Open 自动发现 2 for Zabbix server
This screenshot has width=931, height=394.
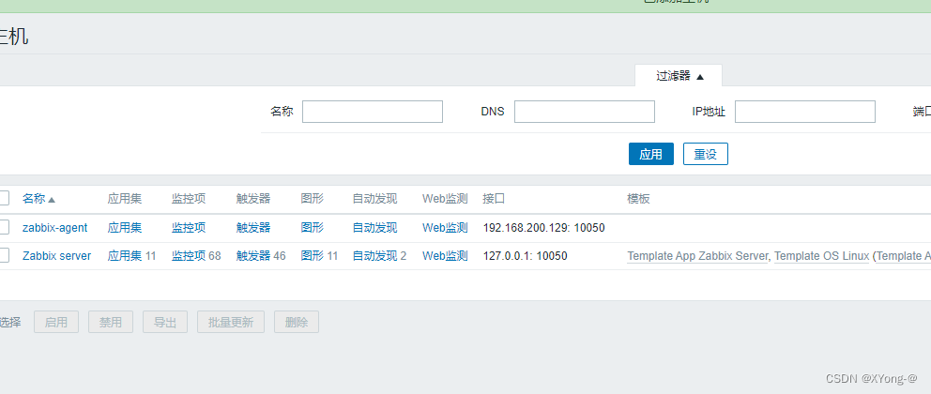click(x=374, y=256)
